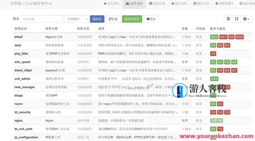The height and width of the screenshot is (141, 255).
Task: Select bt_ssh_auth version 1.0 badge
Action: pos(220,129)
